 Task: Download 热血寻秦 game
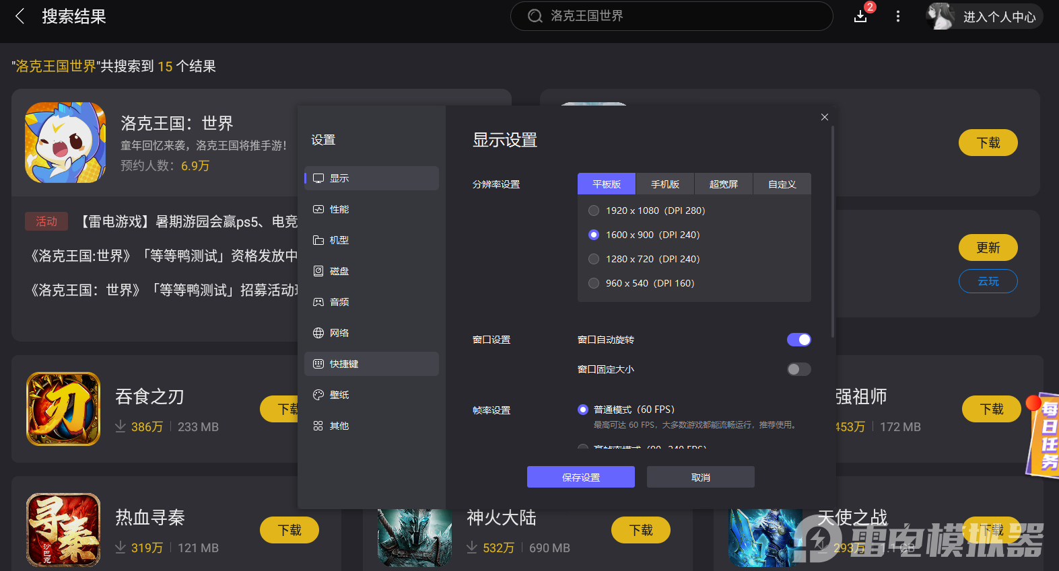(x=289, y=530)
